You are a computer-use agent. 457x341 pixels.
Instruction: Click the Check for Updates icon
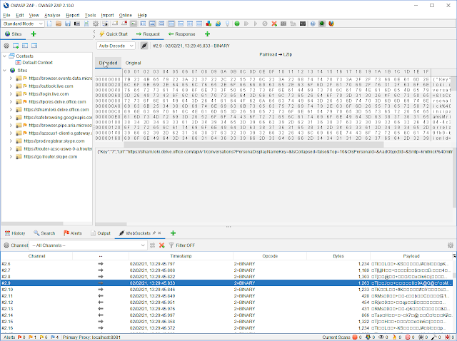(218, 24)
